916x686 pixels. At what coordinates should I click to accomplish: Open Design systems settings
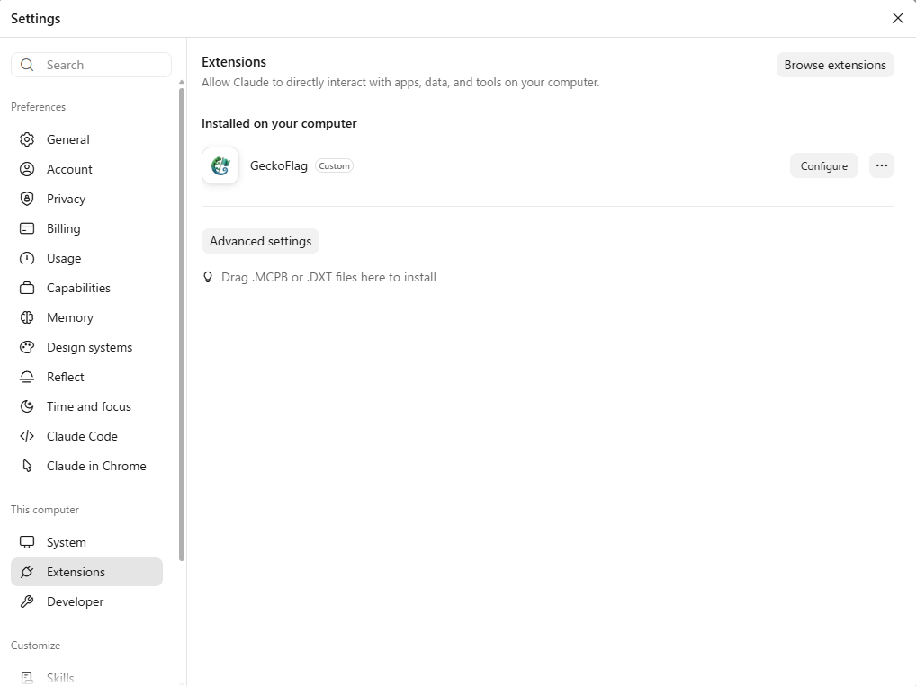(x=86, y=347)
